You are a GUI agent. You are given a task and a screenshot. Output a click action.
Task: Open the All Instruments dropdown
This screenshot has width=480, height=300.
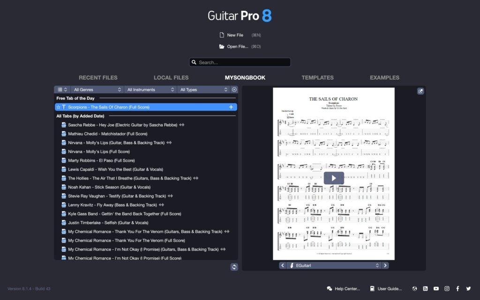tap(150, 89)
